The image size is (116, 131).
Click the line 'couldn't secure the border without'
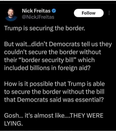coord(53,52)
